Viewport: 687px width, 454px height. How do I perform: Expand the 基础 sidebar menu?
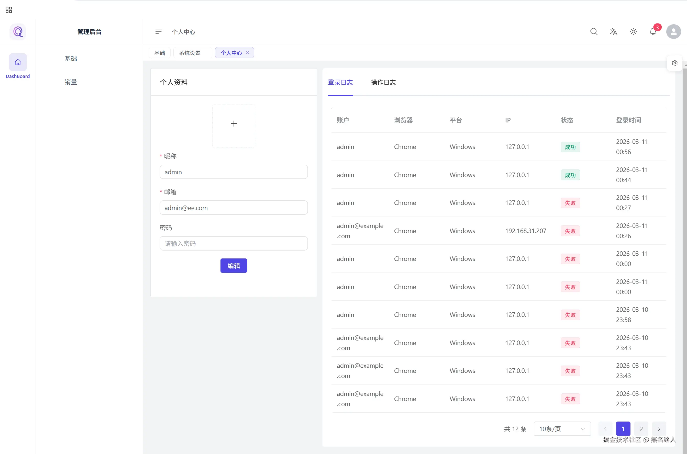pos(71,59)
